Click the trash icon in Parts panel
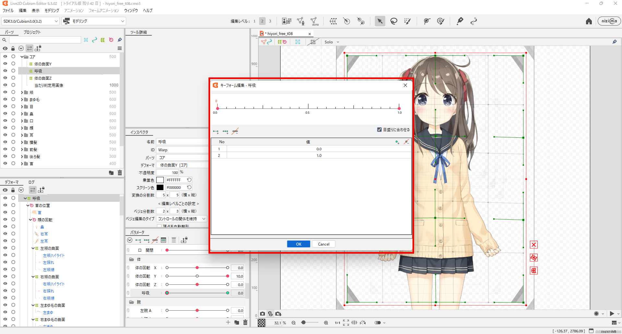This screenshot has width=622, height=334. [120, 173]
